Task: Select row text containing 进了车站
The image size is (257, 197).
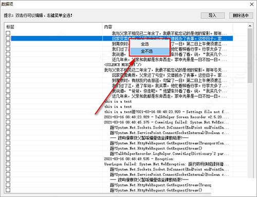Action: 169,85
